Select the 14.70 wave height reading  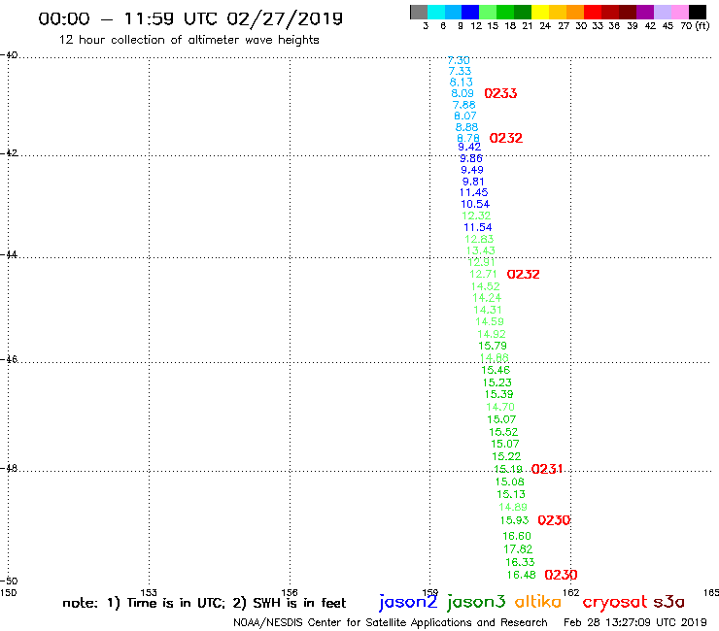pyautogui.click(x=500, y=407)
